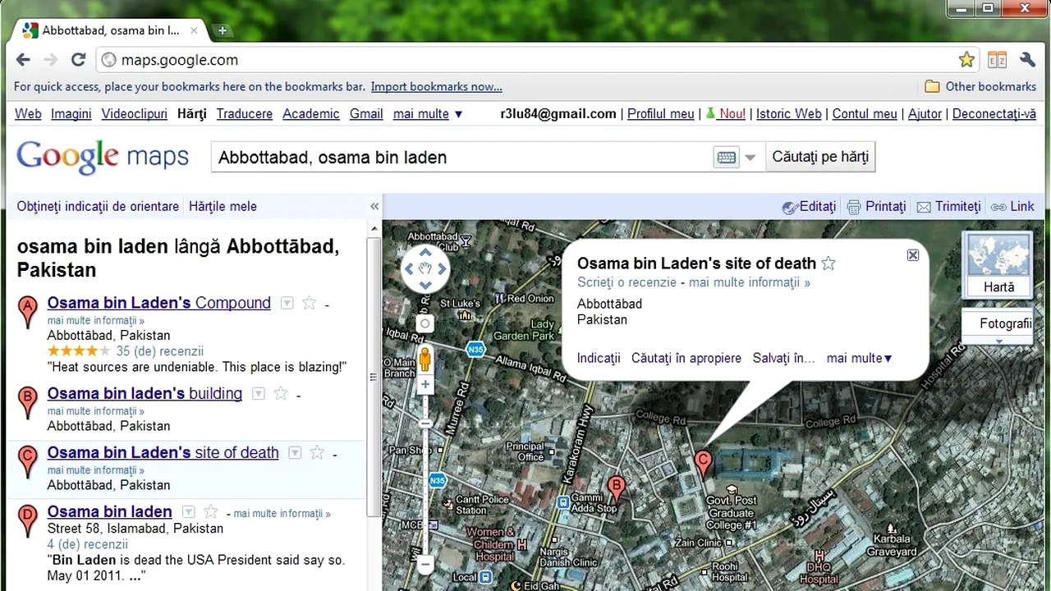
Task: Click Căutați în apropiere in the info bubble
Action: click(x=686, y=358)
